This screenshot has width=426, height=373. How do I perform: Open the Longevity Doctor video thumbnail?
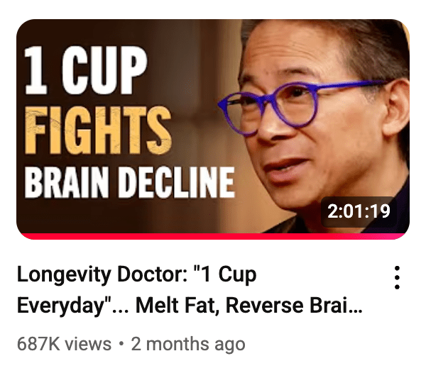(213, 129)
